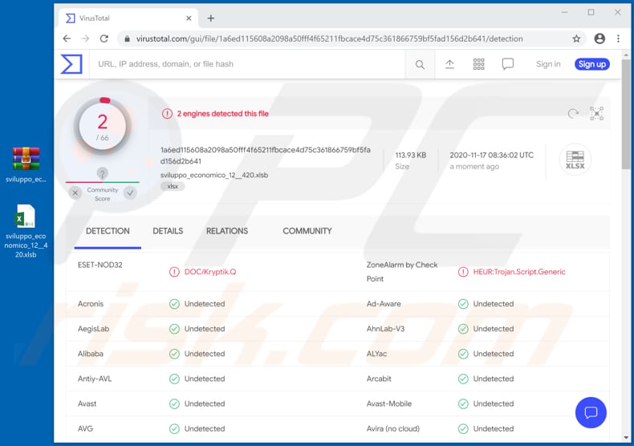Click the comments speech bubble icon
Image resolution: width=634 pixels, height=446 pixels.
pyautogui.click(x=508, y=64)
